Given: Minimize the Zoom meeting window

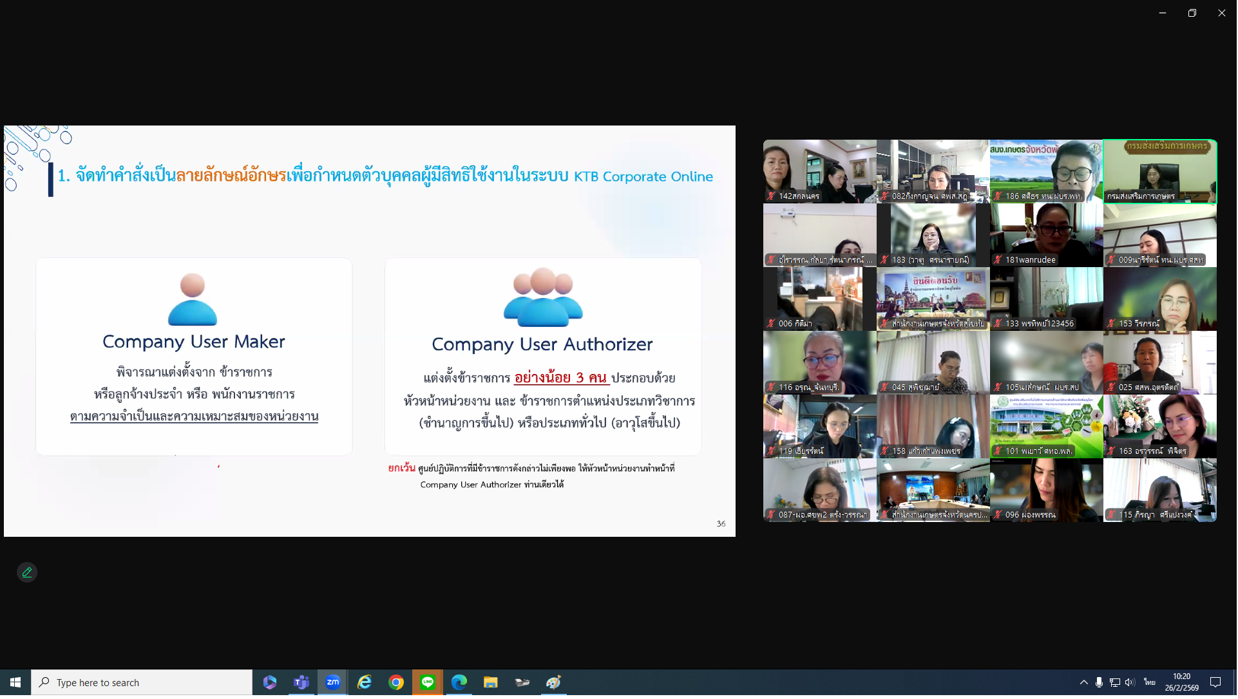Looking at the screenshot, I should tap(1163, 13).
